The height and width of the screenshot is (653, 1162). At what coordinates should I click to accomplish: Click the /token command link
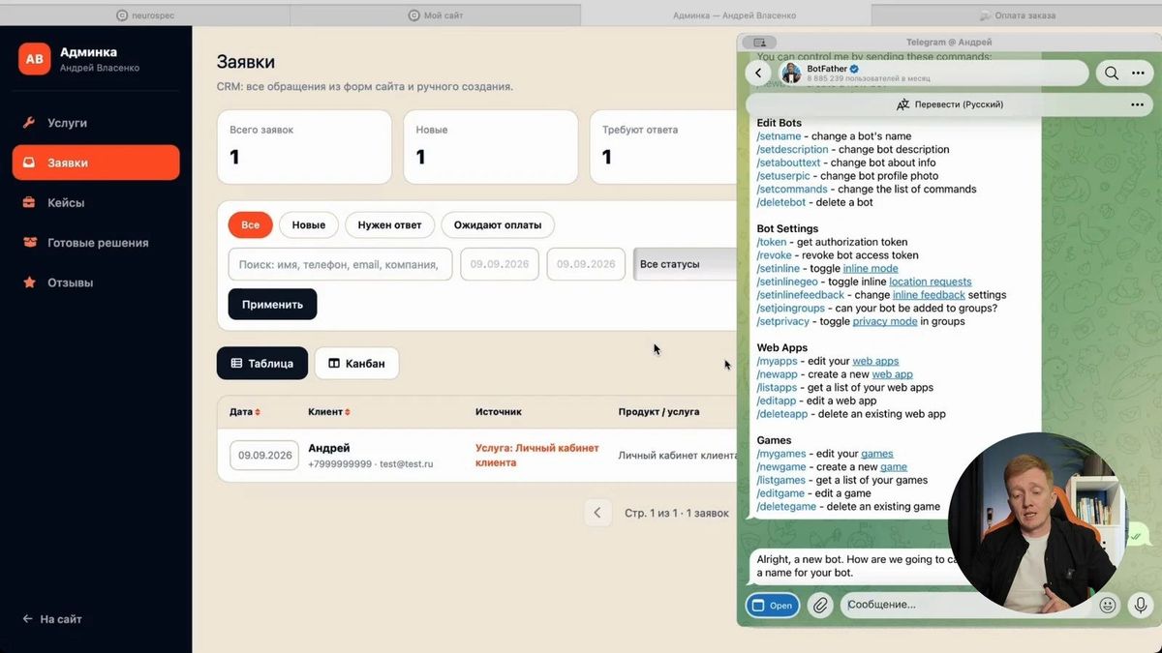coord(772,242)
